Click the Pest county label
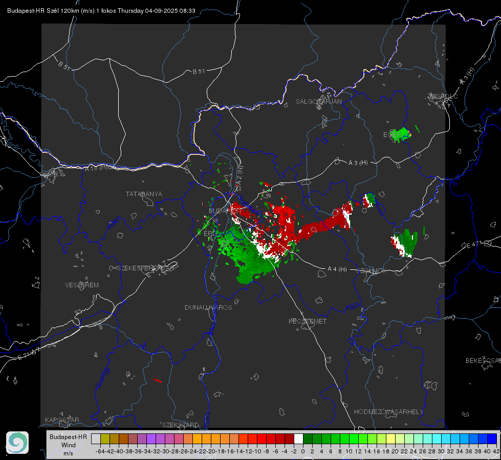This screenshot has height=460, width=501. [x=353, y=308]
